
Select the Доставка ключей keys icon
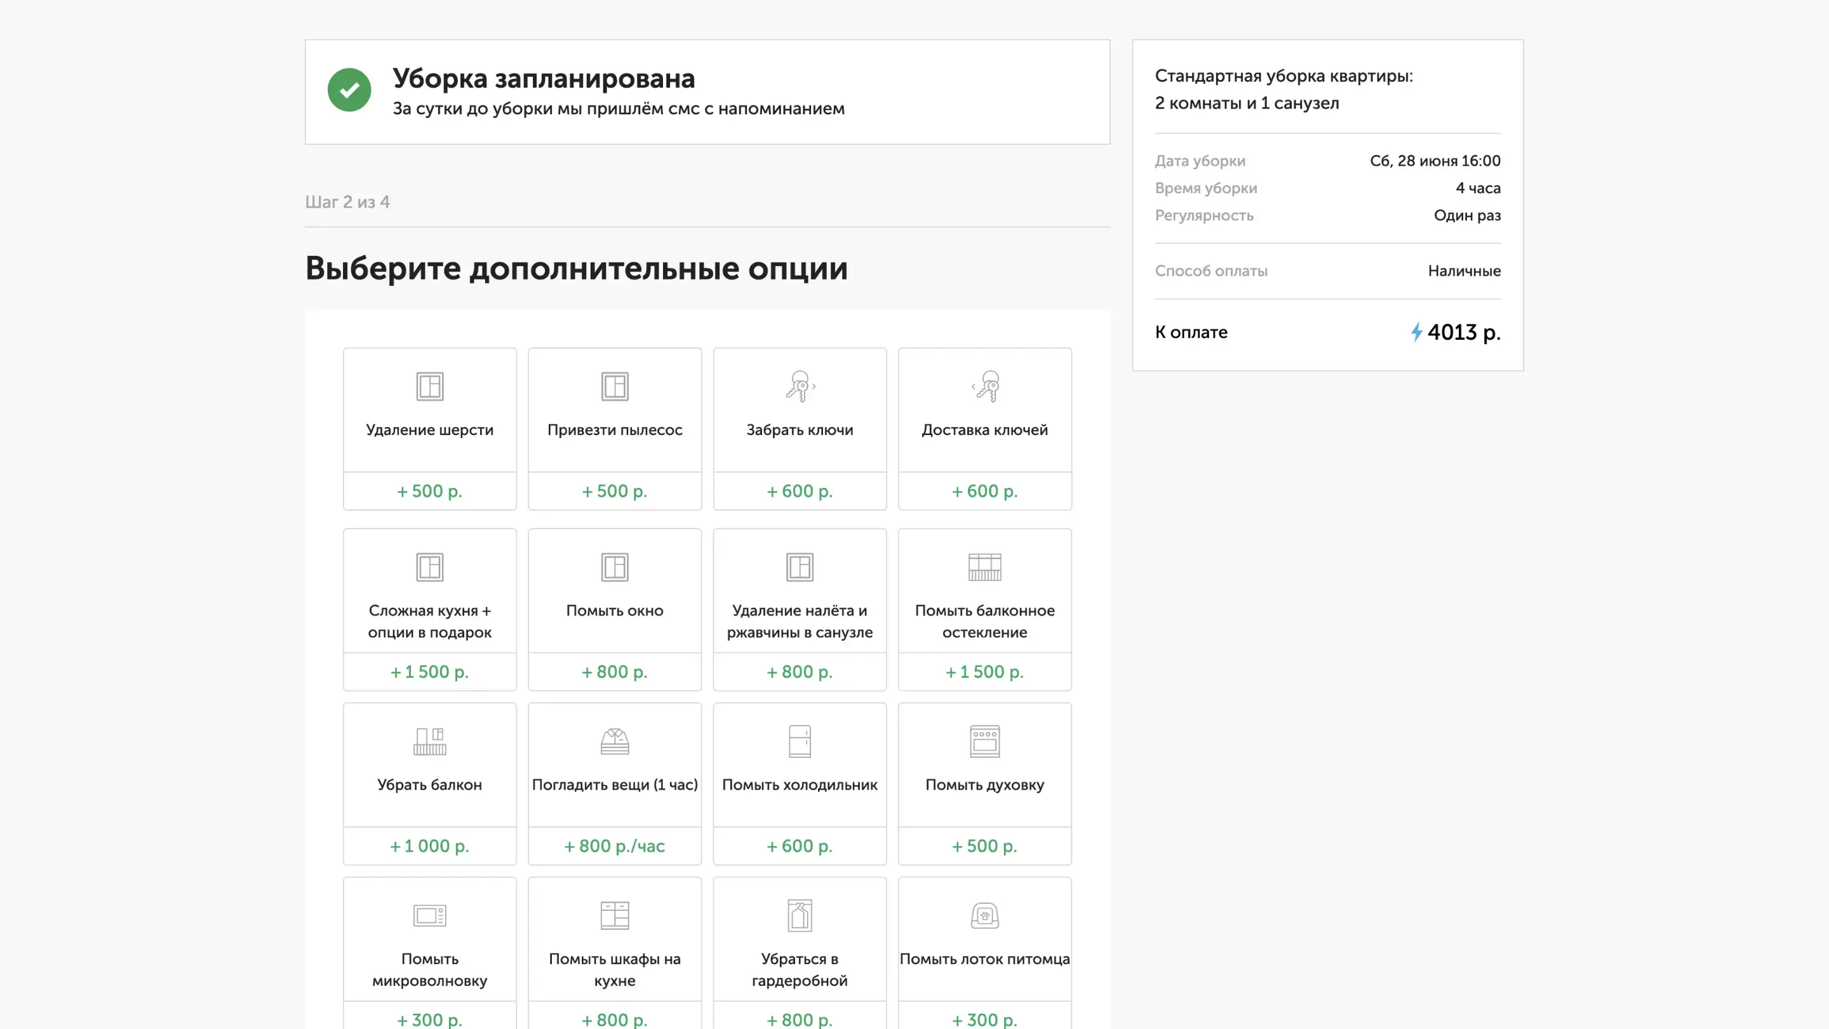click(986, 386)
